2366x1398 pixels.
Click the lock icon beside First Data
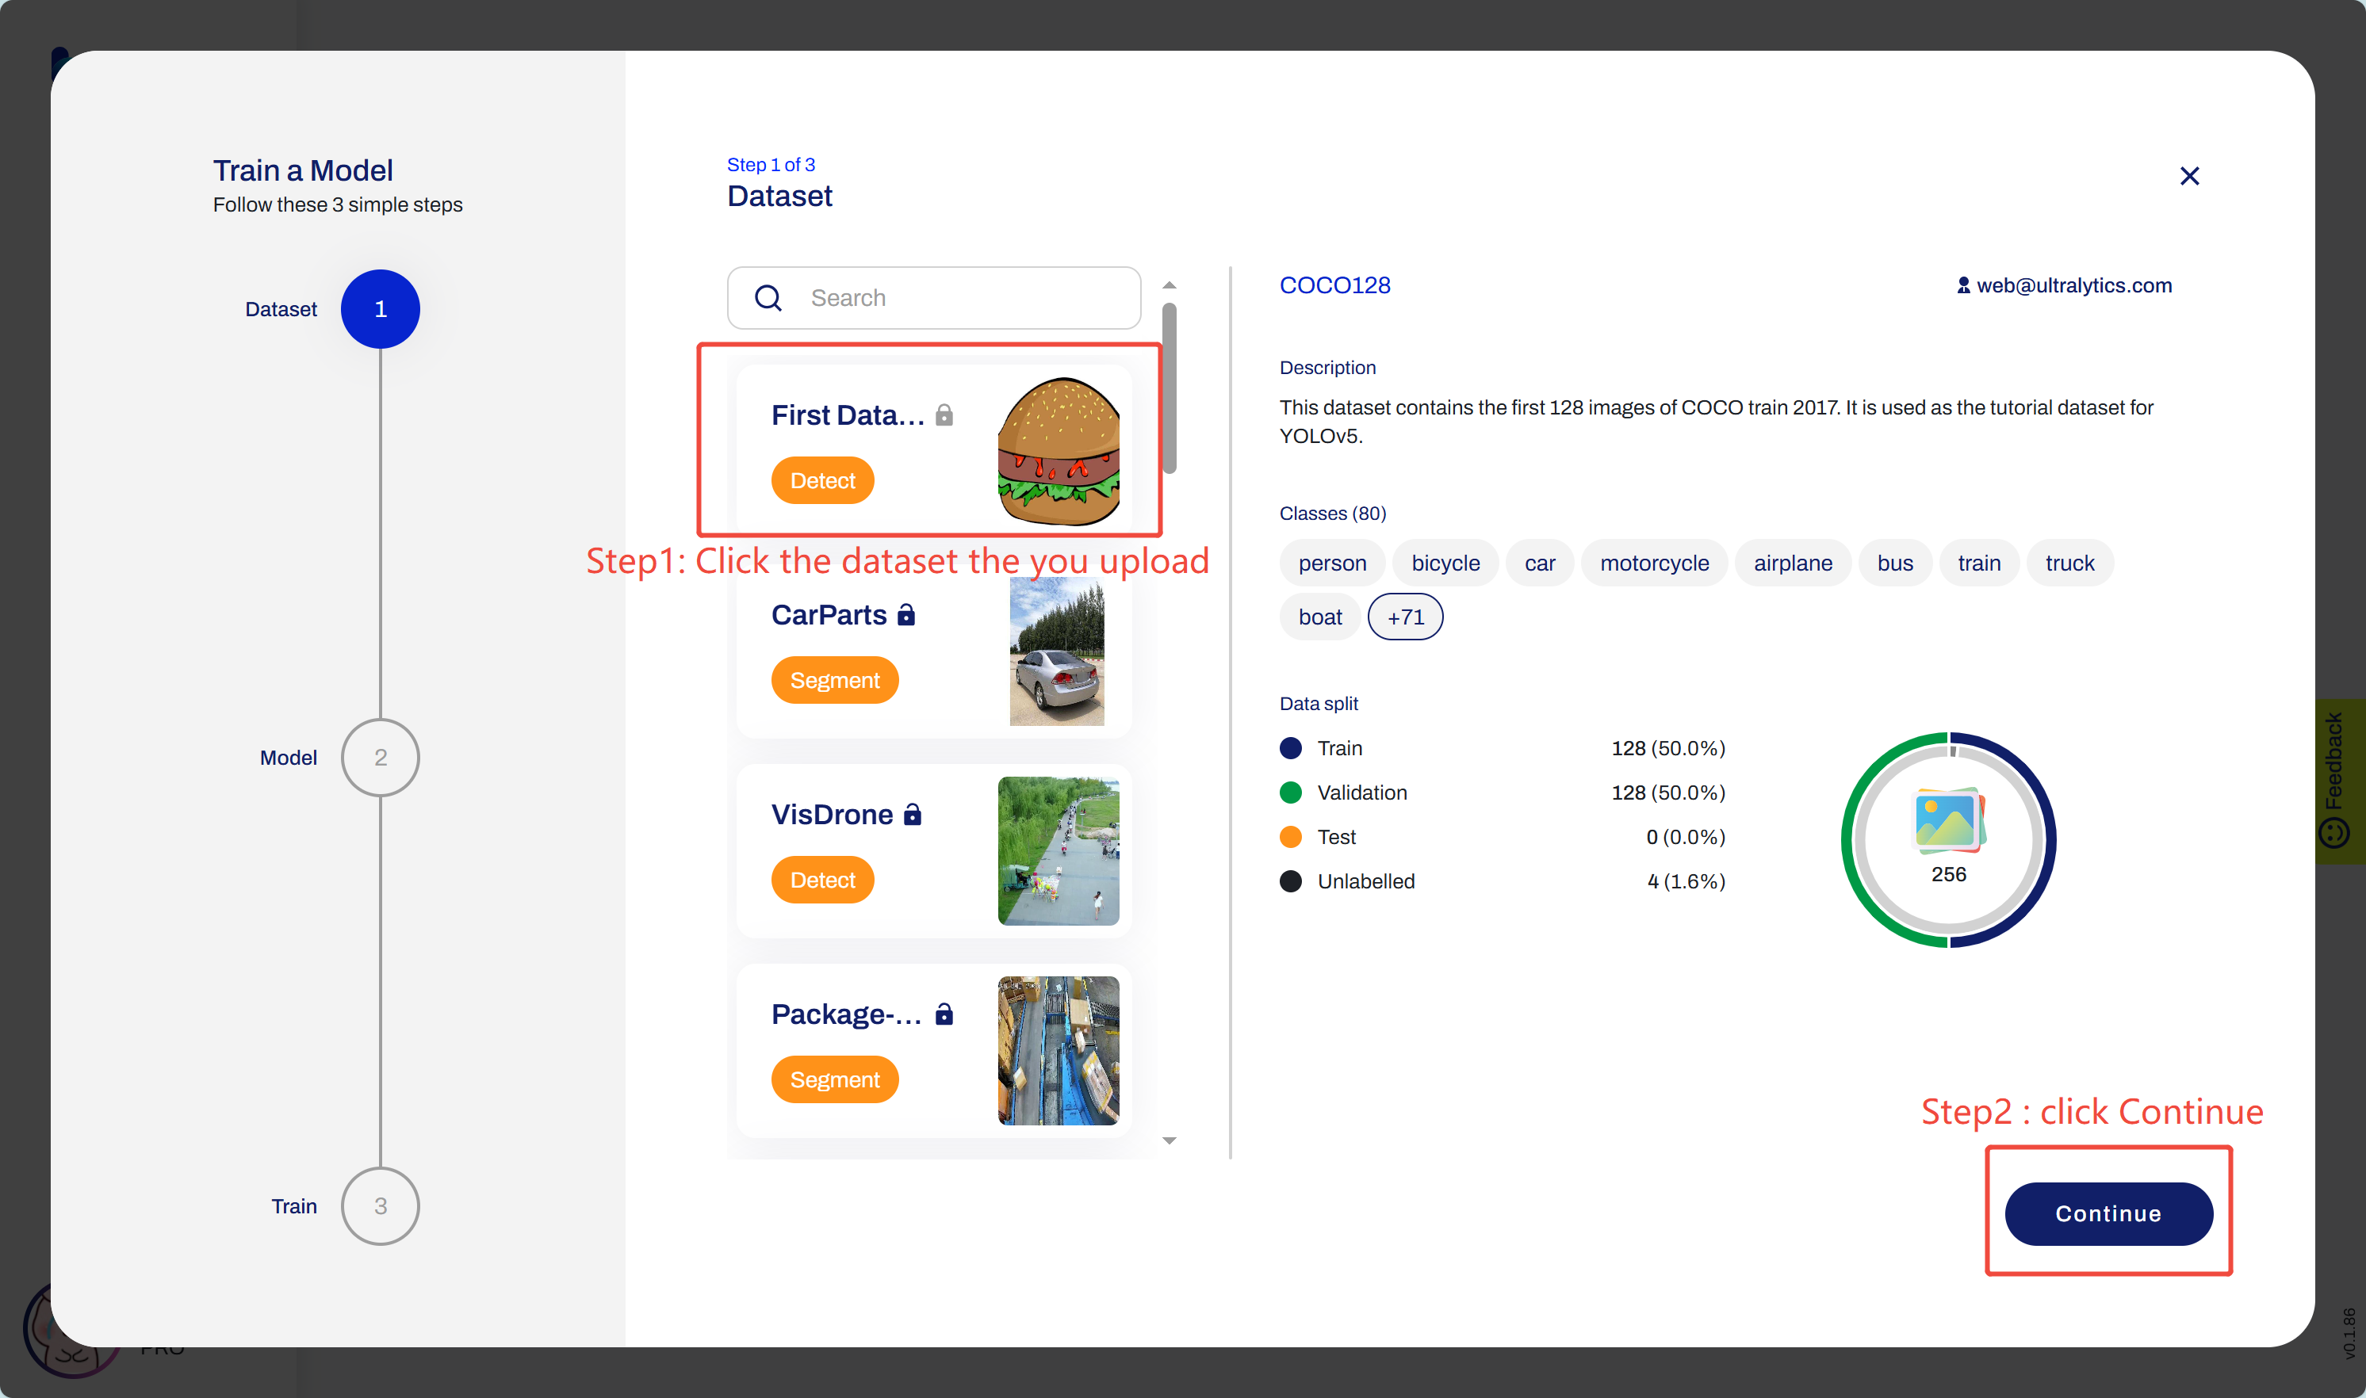pyautogui.click(x=944, y=415)
